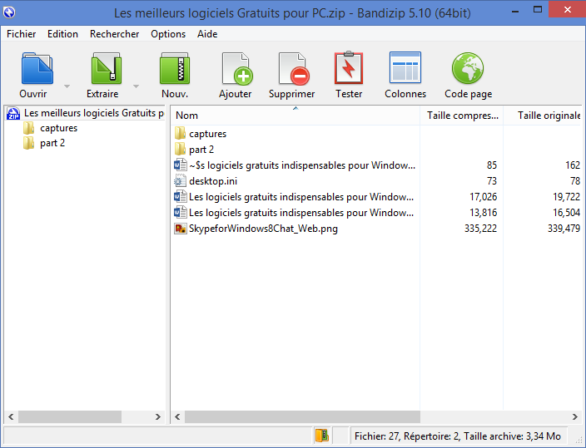The width and height of the screenshot is (586, 448).
Task: Sort by Taille compressée column header
Action: point(462,116)
